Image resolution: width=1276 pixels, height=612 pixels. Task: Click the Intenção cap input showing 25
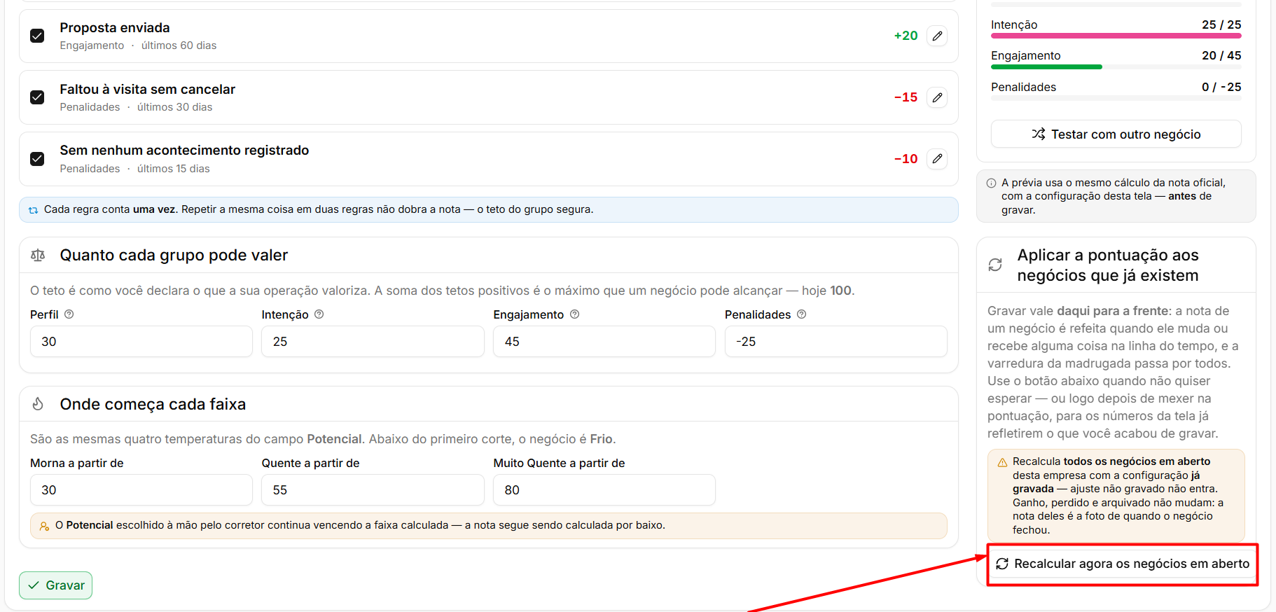[x=373, y=342]
